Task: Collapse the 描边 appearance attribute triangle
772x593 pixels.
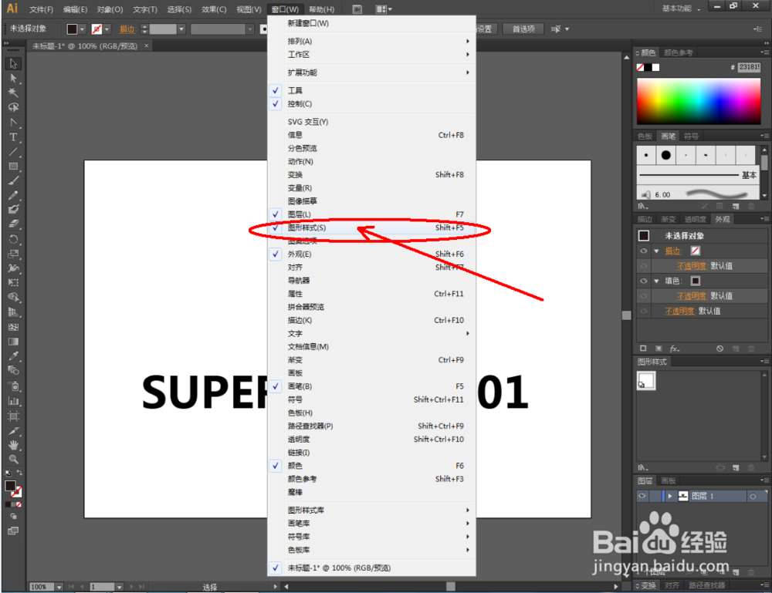Action: [656, 251]
